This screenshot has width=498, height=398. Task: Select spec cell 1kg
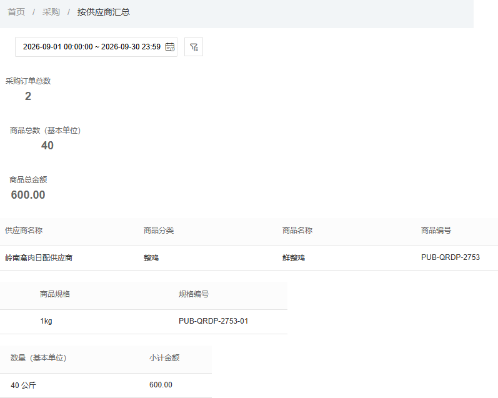point(46,321)
